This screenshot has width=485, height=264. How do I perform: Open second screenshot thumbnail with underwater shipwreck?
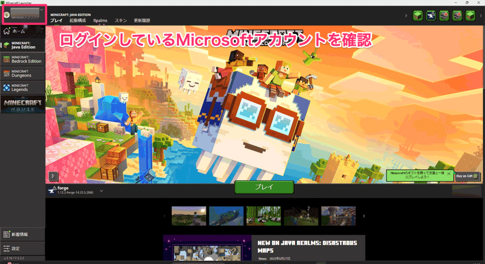[226, 216]
